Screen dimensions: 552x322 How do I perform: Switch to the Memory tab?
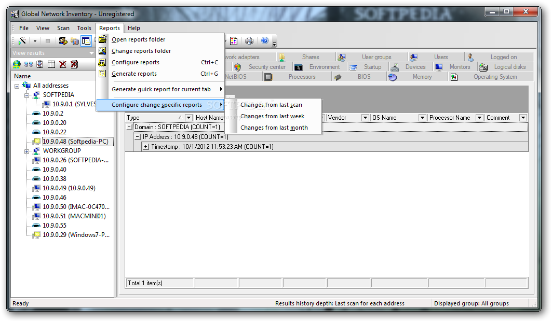pyautogui.click(x=418, y=77)
